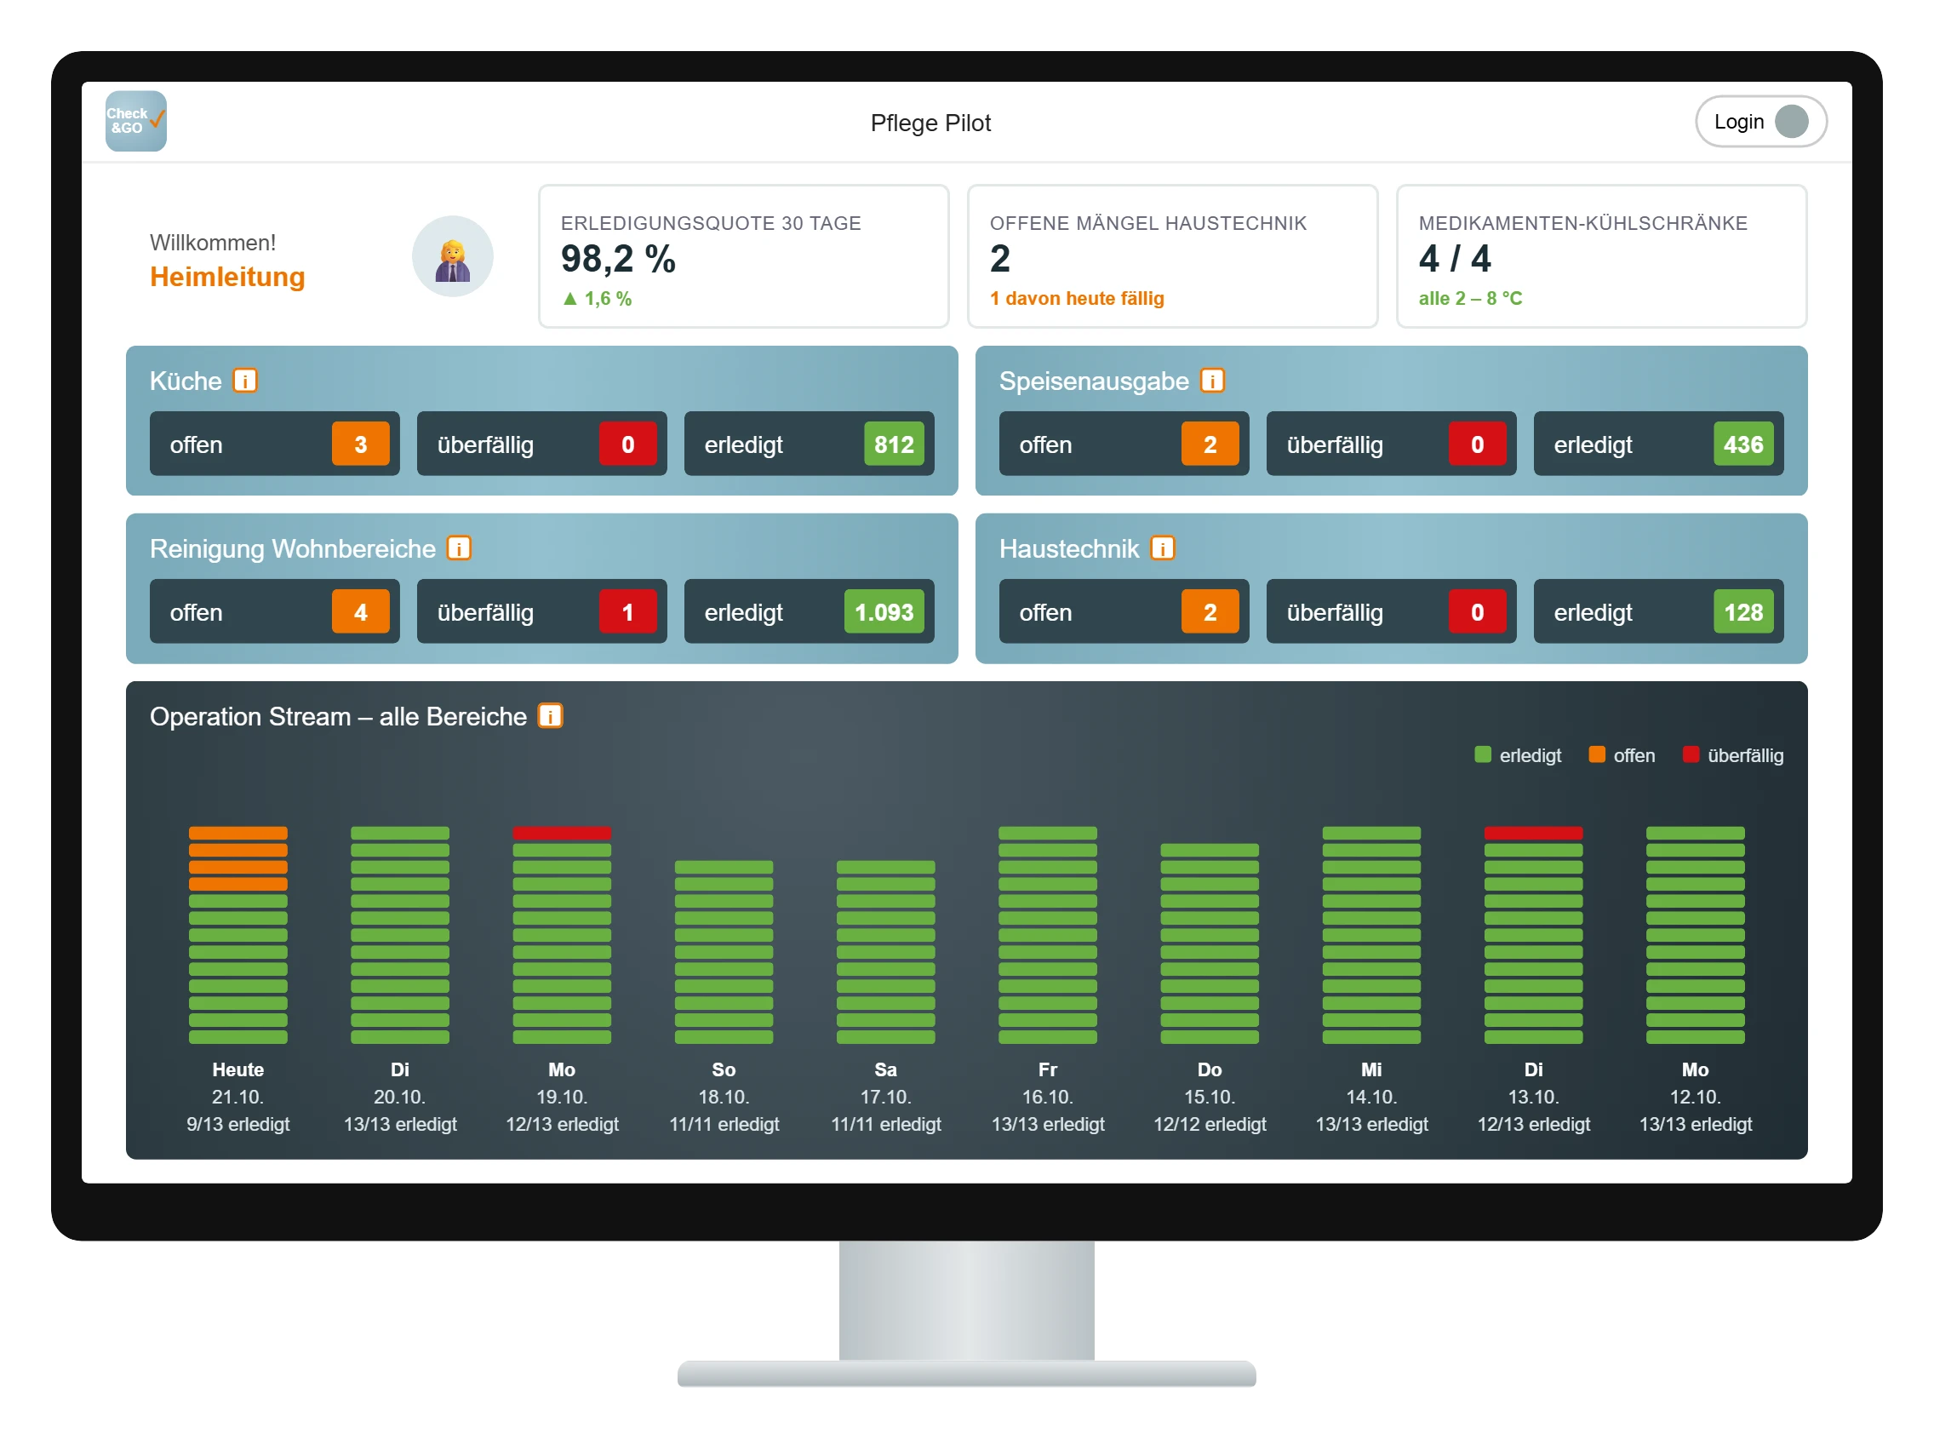Click the '12/12 erledigt' label

tap(1210, 1124)
